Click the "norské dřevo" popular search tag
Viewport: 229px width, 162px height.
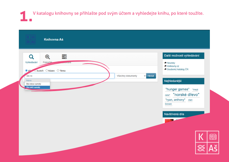186,95
